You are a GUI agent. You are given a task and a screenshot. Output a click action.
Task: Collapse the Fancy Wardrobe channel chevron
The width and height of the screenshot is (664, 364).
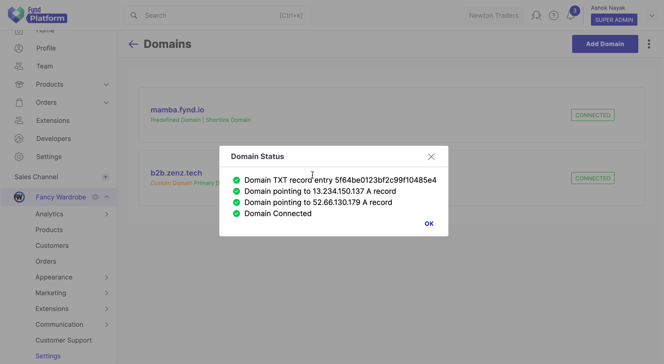(x=107, y=197)
